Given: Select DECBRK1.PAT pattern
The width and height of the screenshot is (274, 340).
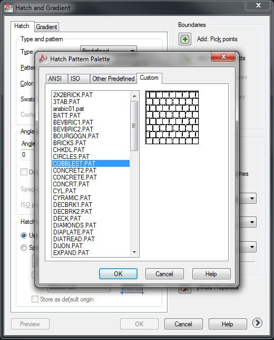Looking at the screenshot, I should (91, 205).
